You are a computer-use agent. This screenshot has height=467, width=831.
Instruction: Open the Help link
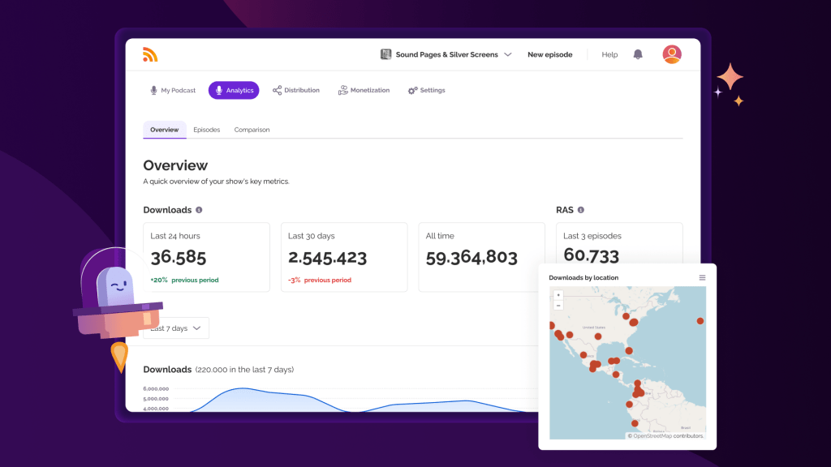coord(609,54)
